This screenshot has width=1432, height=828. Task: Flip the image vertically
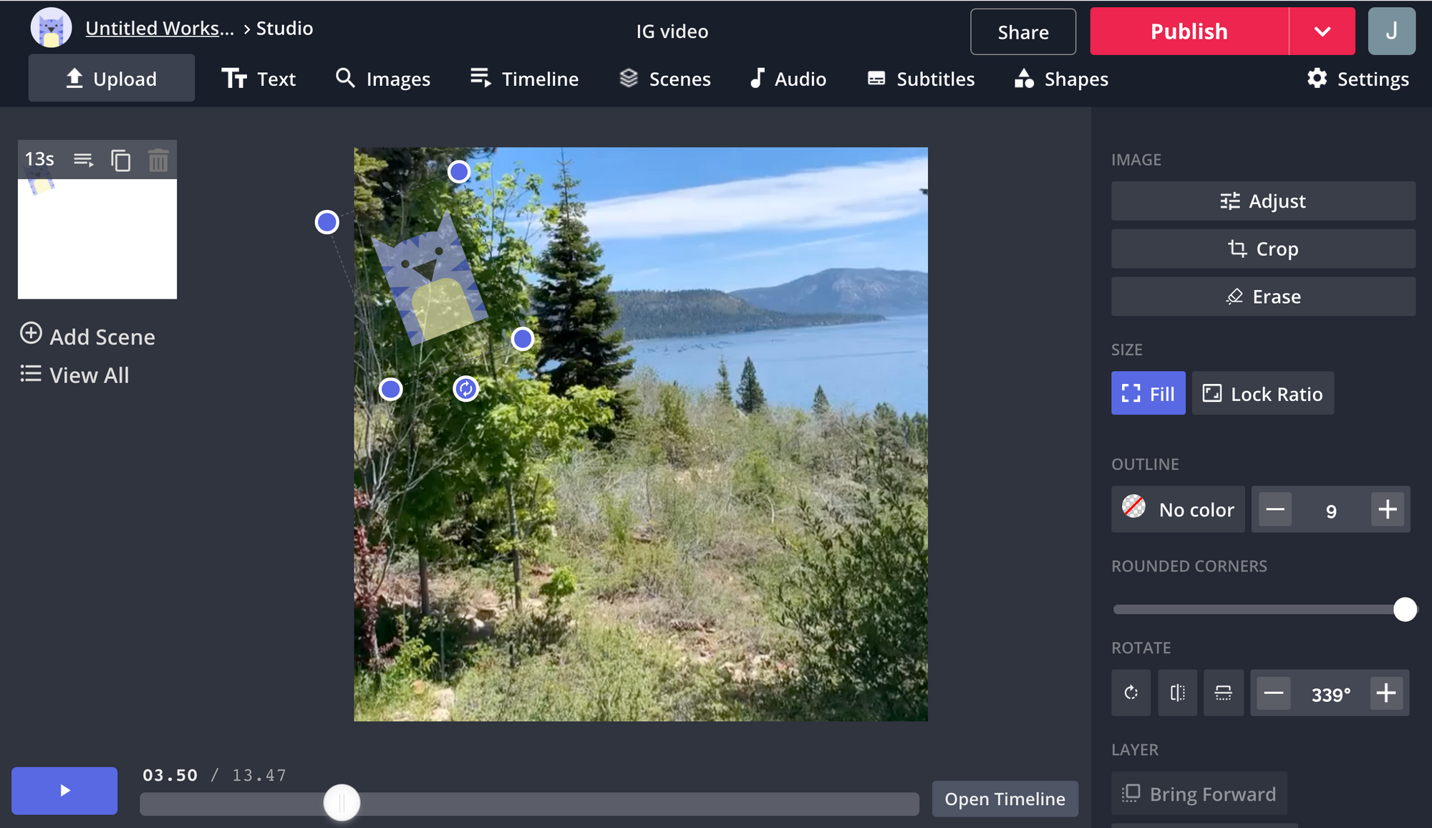pyautogui.click(x=1223, y=693)
